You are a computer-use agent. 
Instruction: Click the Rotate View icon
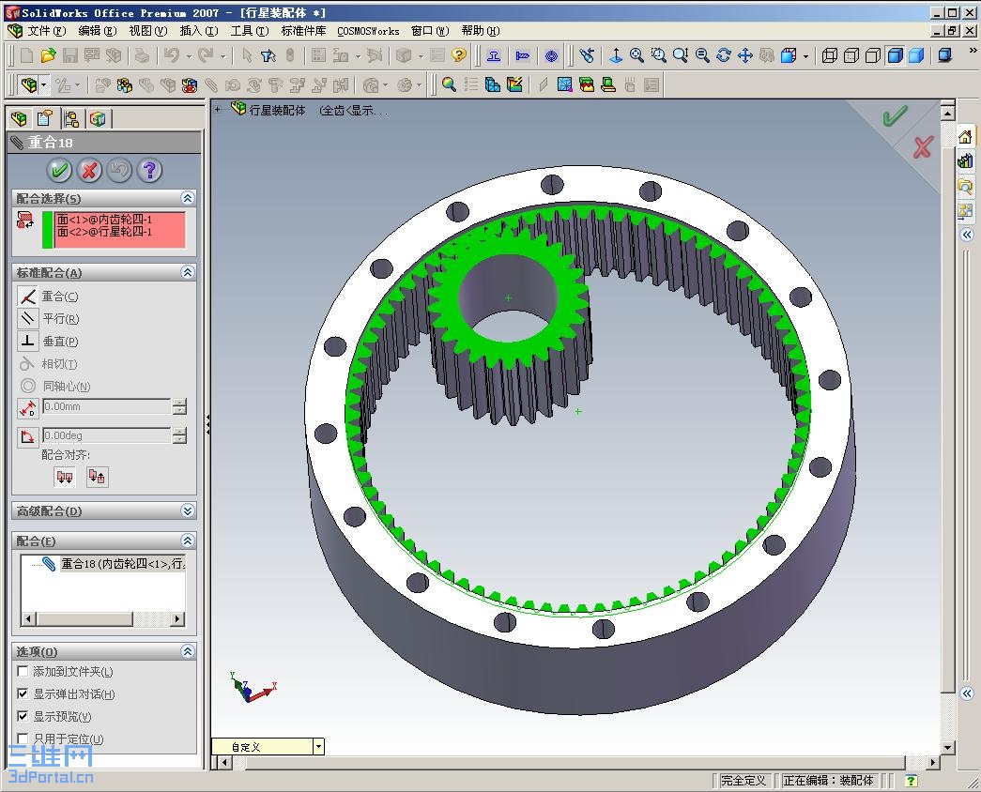click(x=724, y=55)
